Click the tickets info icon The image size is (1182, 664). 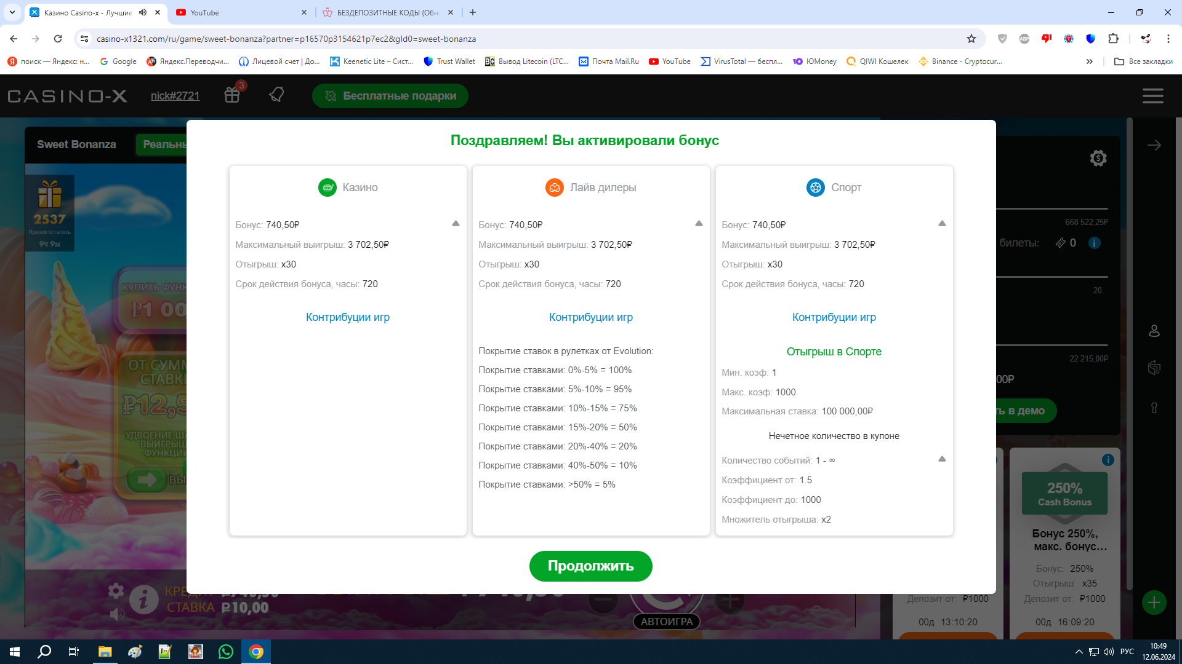tap(1094, 243)
